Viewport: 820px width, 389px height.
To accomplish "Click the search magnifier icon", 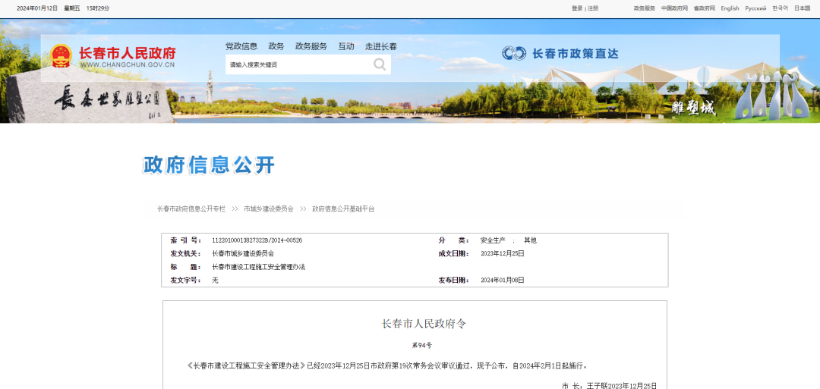I will pos(379,64).
